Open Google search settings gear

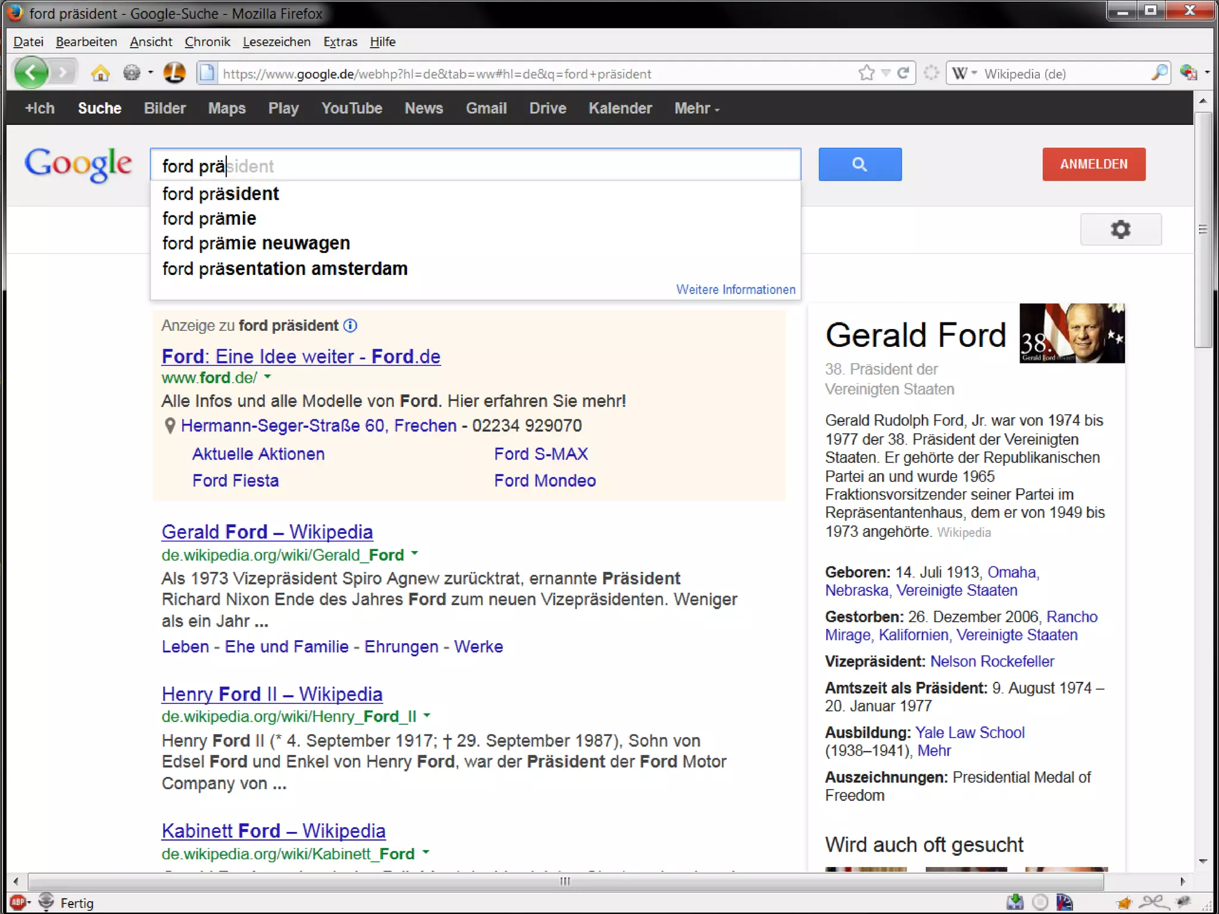[x=1120, y=230]
